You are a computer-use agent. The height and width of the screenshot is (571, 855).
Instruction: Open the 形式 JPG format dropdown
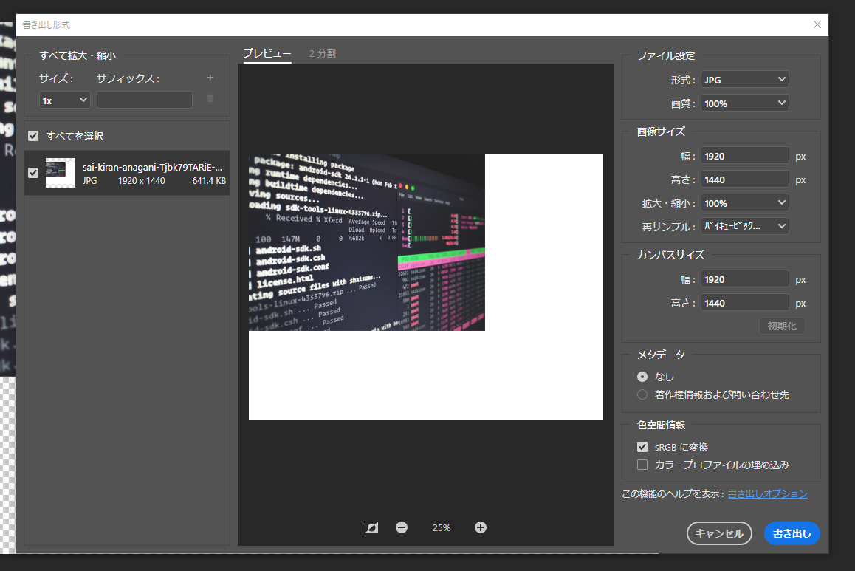(744, 80)
